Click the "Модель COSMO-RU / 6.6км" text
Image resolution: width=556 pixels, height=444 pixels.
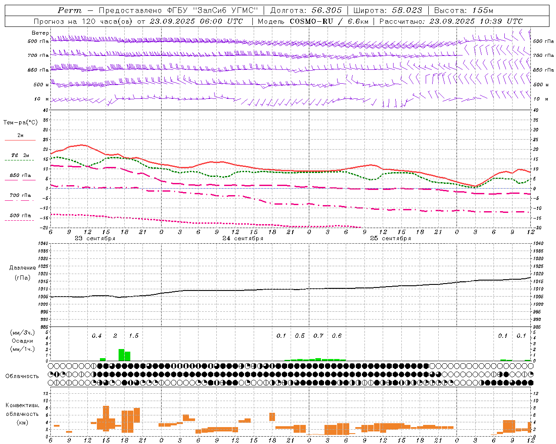313,21
